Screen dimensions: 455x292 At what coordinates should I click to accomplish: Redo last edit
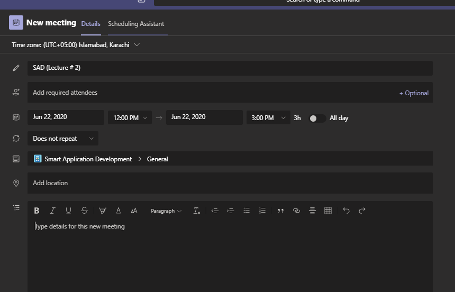pos(362,211)
